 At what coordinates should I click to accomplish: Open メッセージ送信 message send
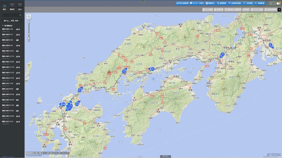pos(197,3)
